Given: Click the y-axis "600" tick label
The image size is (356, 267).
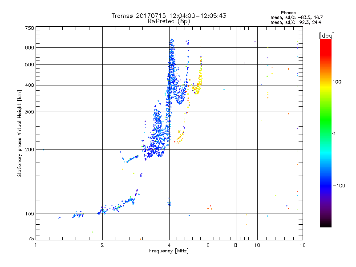Looking at the screenshot, I should coord(29,48).
